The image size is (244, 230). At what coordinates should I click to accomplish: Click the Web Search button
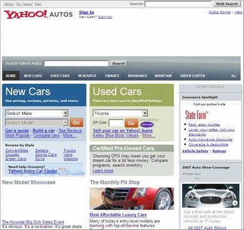pyautogui.click(x=227, y=4)
